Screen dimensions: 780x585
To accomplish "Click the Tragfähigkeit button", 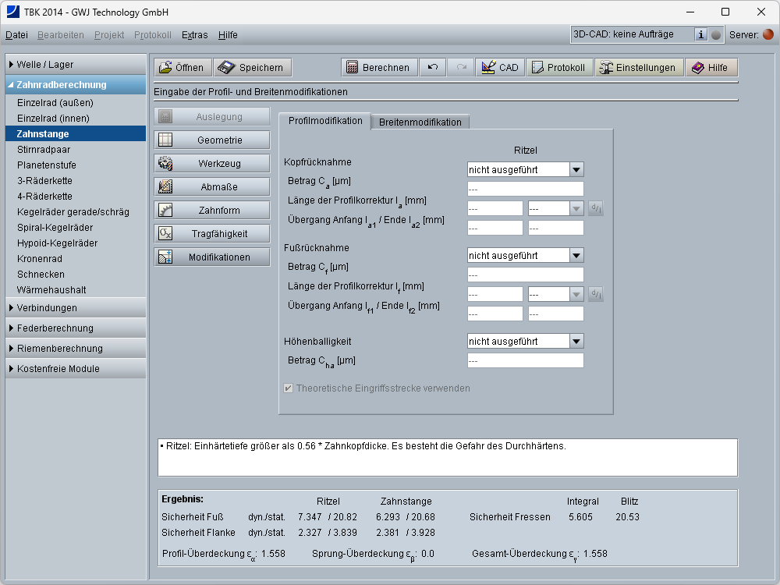I will pos(212,234).
